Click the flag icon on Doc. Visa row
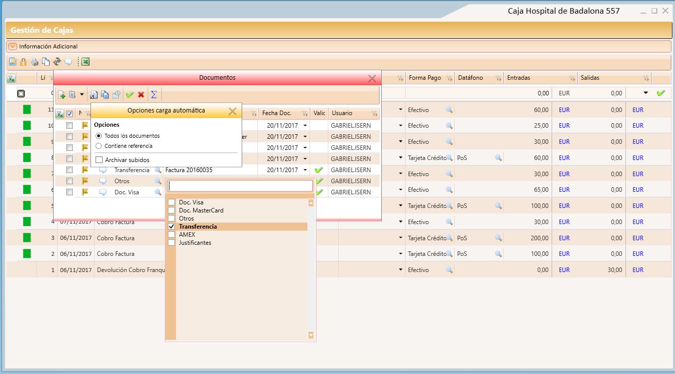The image size is (675, 374). [85, 192]
